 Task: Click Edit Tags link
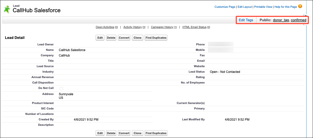246,20
